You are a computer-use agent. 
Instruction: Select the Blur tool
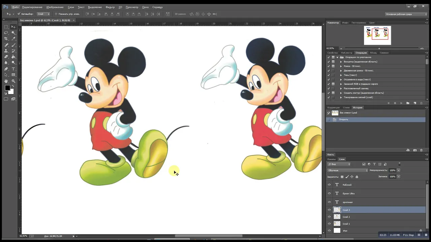[x=6, y=63]
